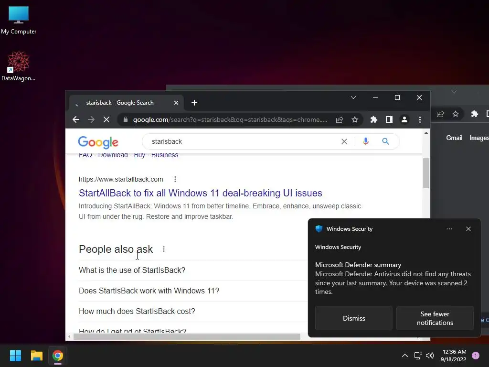Image resolution: width=489 pixels, height=367 pixels.
Task: Select the DataWagon desktop shortcut
Action: click(x=19, y=66)
